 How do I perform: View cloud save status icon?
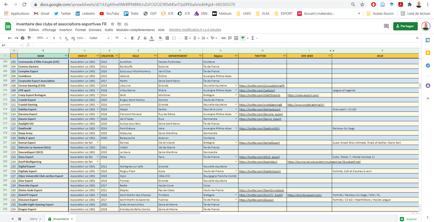pos(126,24)
